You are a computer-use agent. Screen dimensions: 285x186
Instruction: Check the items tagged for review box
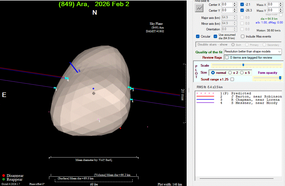[227, 58]
